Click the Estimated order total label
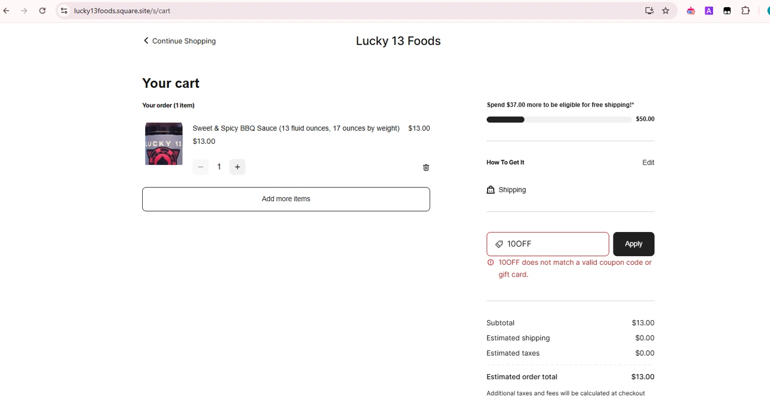This screenshot has height=406, width=770. [522, 377]
